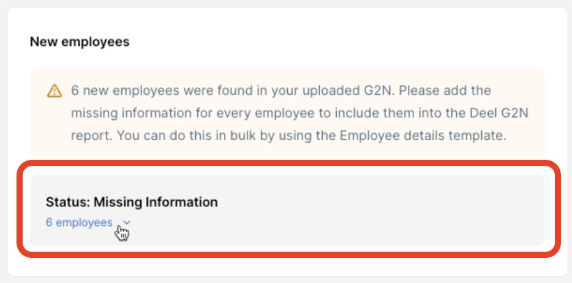Click the word Status in the card heading
This screenshot has height=283, width=572.
(67, 202)
